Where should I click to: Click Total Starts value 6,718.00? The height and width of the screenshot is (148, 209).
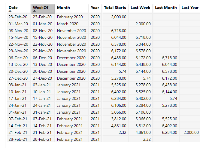click(x=119, y=31)
